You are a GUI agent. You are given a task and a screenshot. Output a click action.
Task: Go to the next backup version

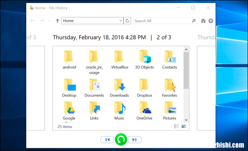tap(135, 140)
